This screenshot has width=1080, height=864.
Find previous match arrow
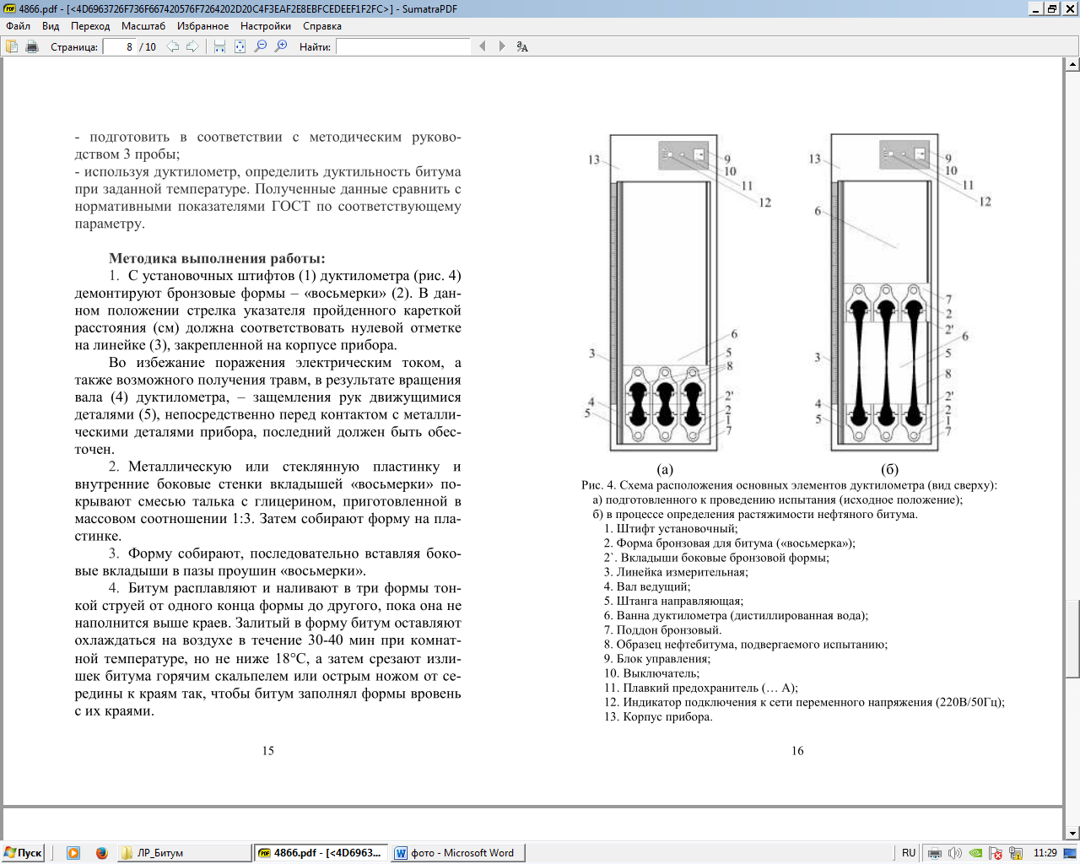coord(483,46)
